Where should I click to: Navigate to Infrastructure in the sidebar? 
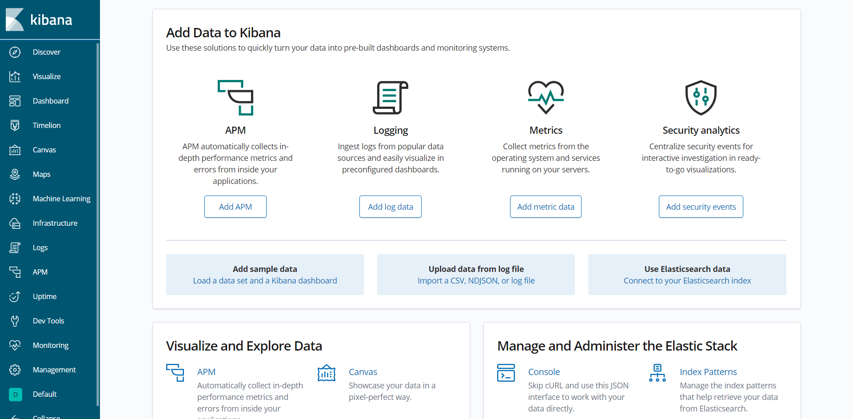pyautogui.click(x=55, y=223)
